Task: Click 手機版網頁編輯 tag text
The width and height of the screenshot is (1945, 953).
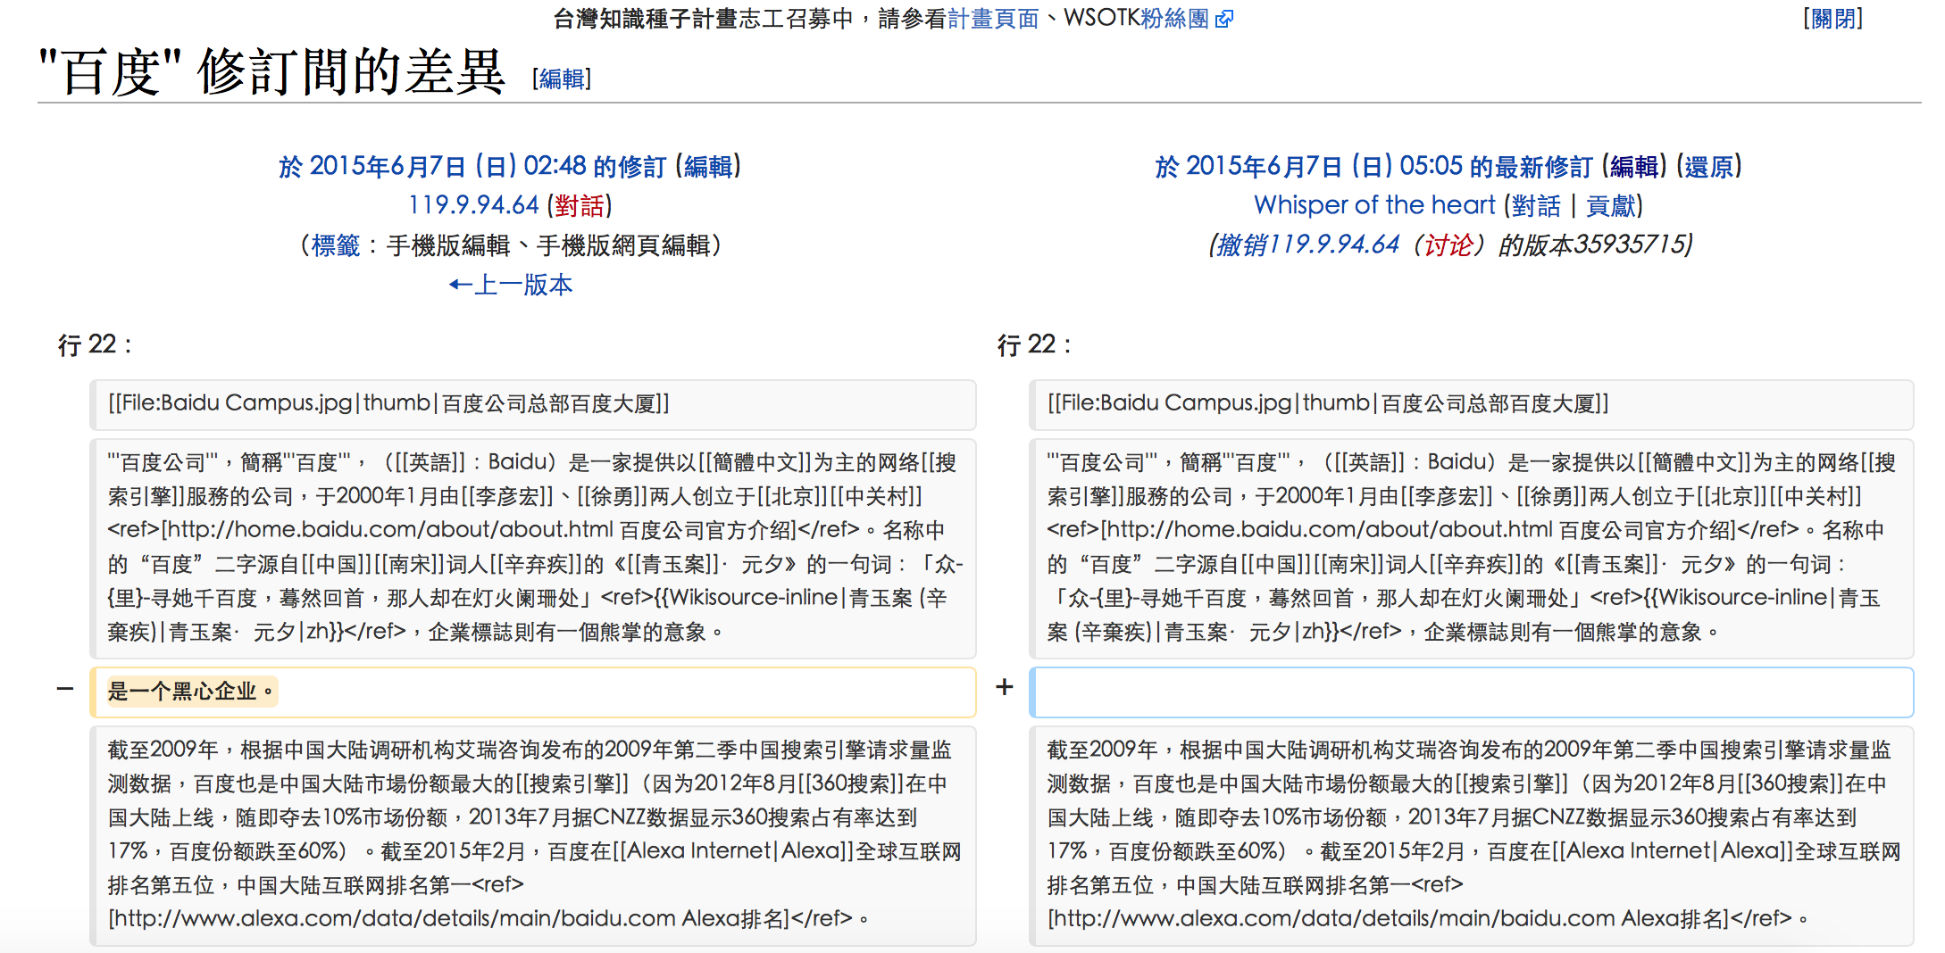Action: click(623, 245)
